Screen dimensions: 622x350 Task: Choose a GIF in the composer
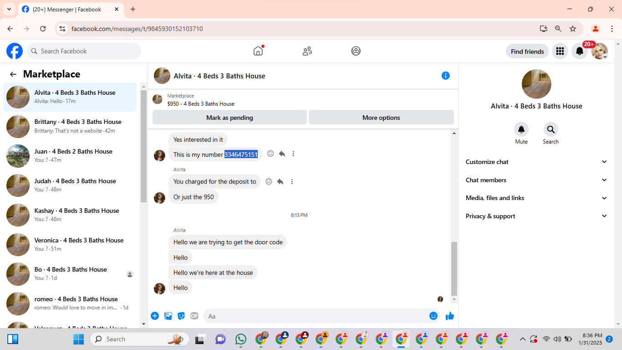(194, 316)
